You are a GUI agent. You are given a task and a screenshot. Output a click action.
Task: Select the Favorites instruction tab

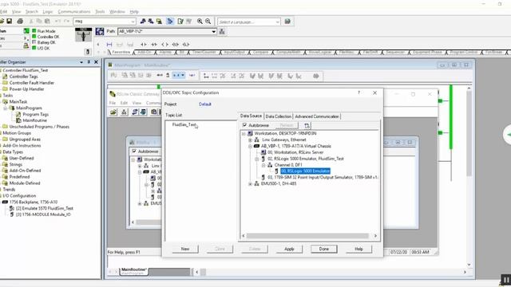[x=121, y=52]
